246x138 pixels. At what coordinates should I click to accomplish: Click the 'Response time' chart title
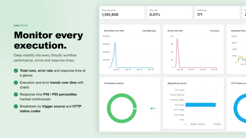tap(239, 31)
